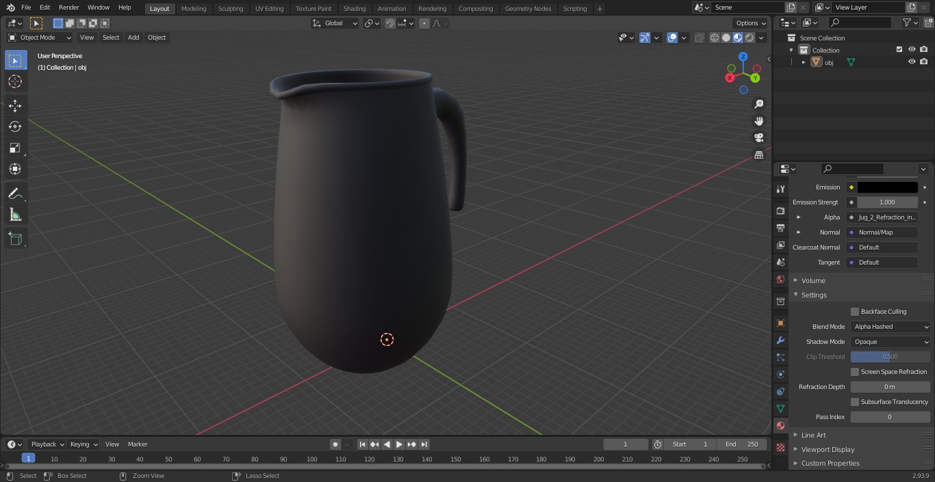Open the Material properties tab

tap(780, 425)
